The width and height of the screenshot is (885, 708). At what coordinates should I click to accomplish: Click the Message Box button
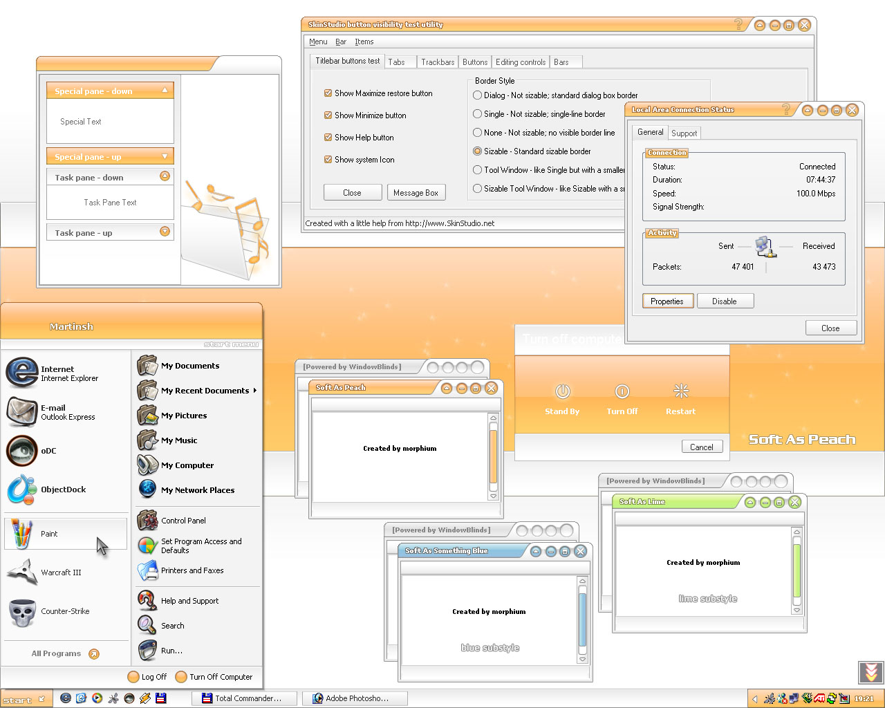[416, 192]
